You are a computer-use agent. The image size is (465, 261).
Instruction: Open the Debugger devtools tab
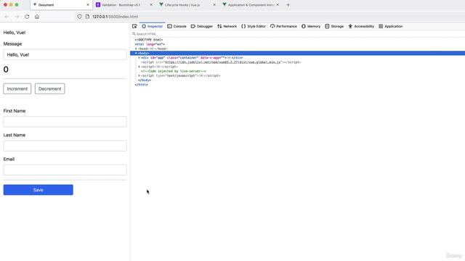(x=202, y=26)
